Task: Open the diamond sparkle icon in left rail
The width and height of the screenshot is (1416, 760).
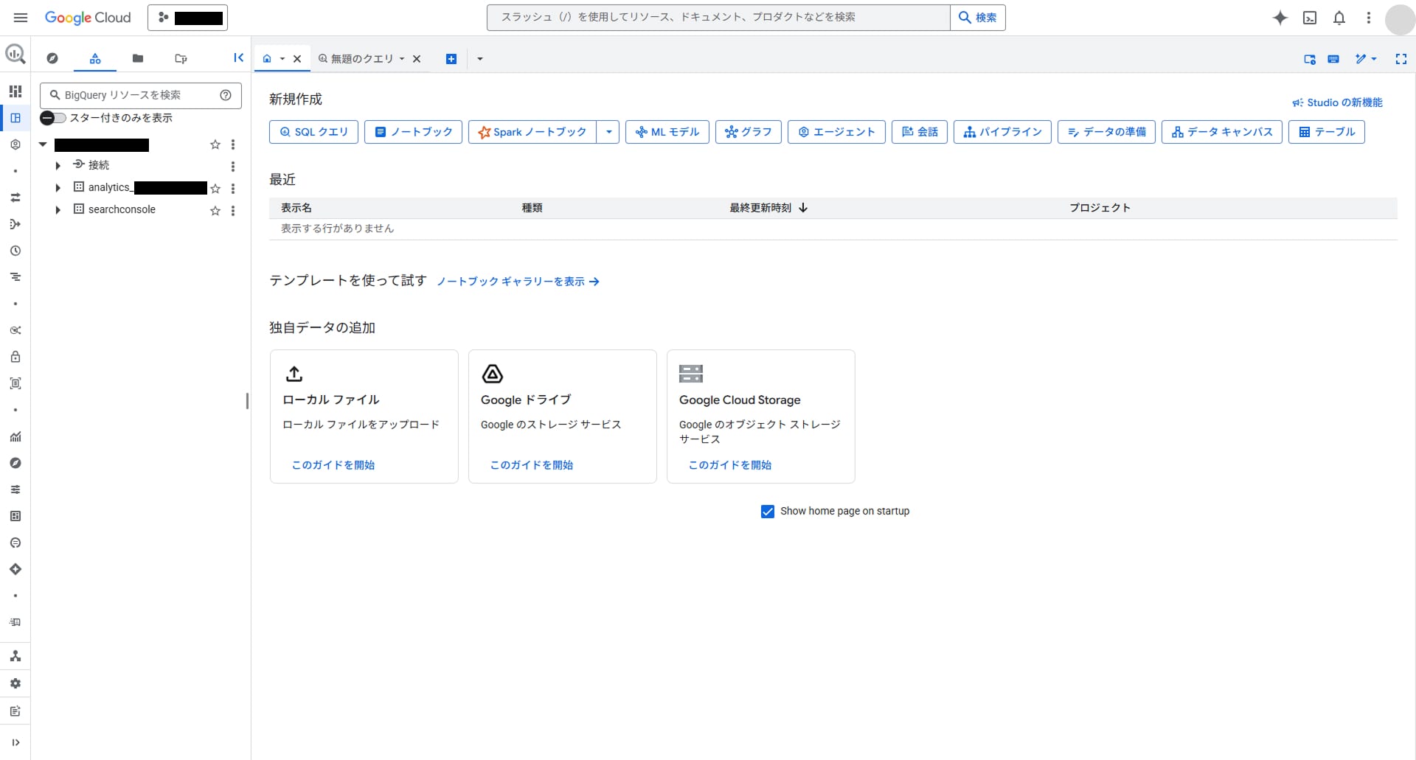Action: click(15, 569)
